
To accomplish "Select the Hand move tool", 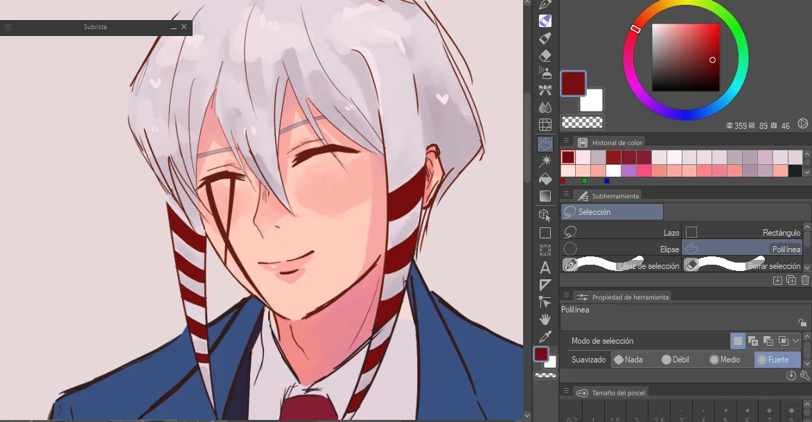I will coord(545,319).
